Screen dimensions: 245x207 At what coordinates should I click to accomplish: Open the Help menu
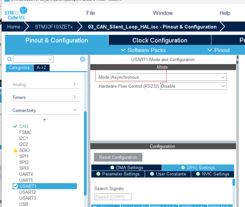click(x=225, y=13)
